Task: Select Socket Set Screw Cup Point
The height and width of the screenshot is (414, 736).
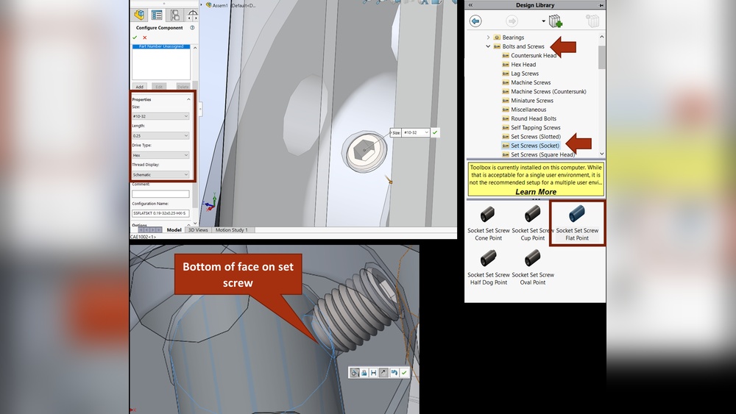Action: (x=532, y=224)
